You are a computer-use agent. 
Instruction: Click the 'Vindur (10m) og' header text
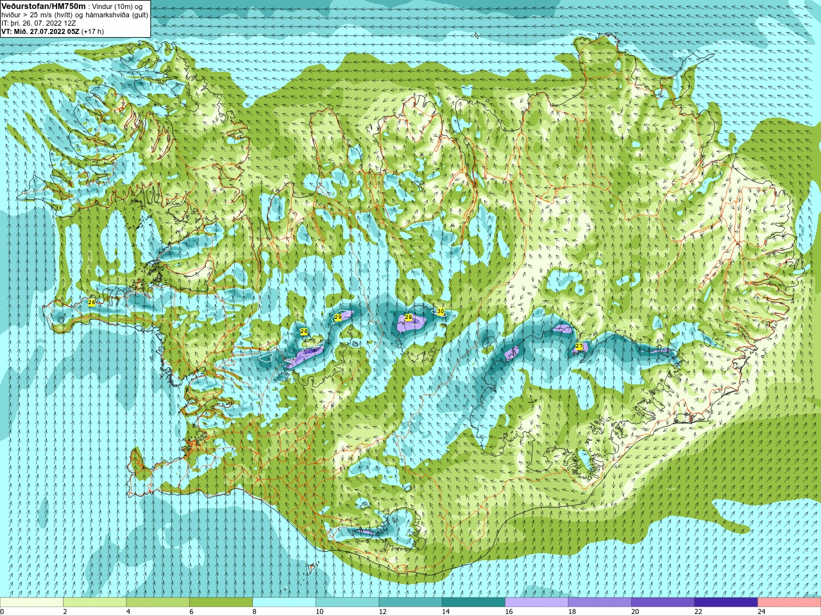pos(118,6)
